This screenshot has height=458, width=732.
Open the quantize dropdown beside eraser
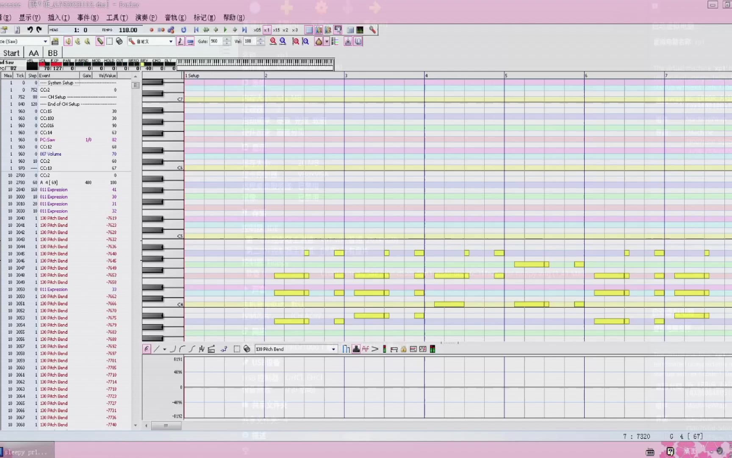coord(171,42)
